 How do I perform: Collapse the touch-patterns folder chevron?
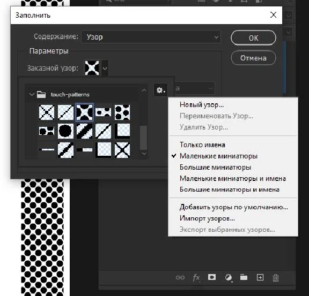[x=32, y=94]
